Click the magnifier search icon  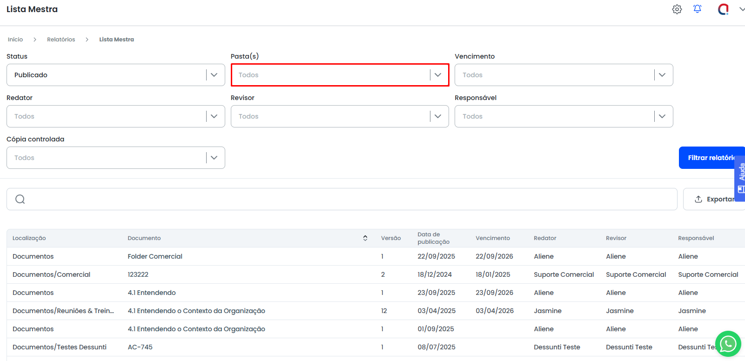coord(20,199)
